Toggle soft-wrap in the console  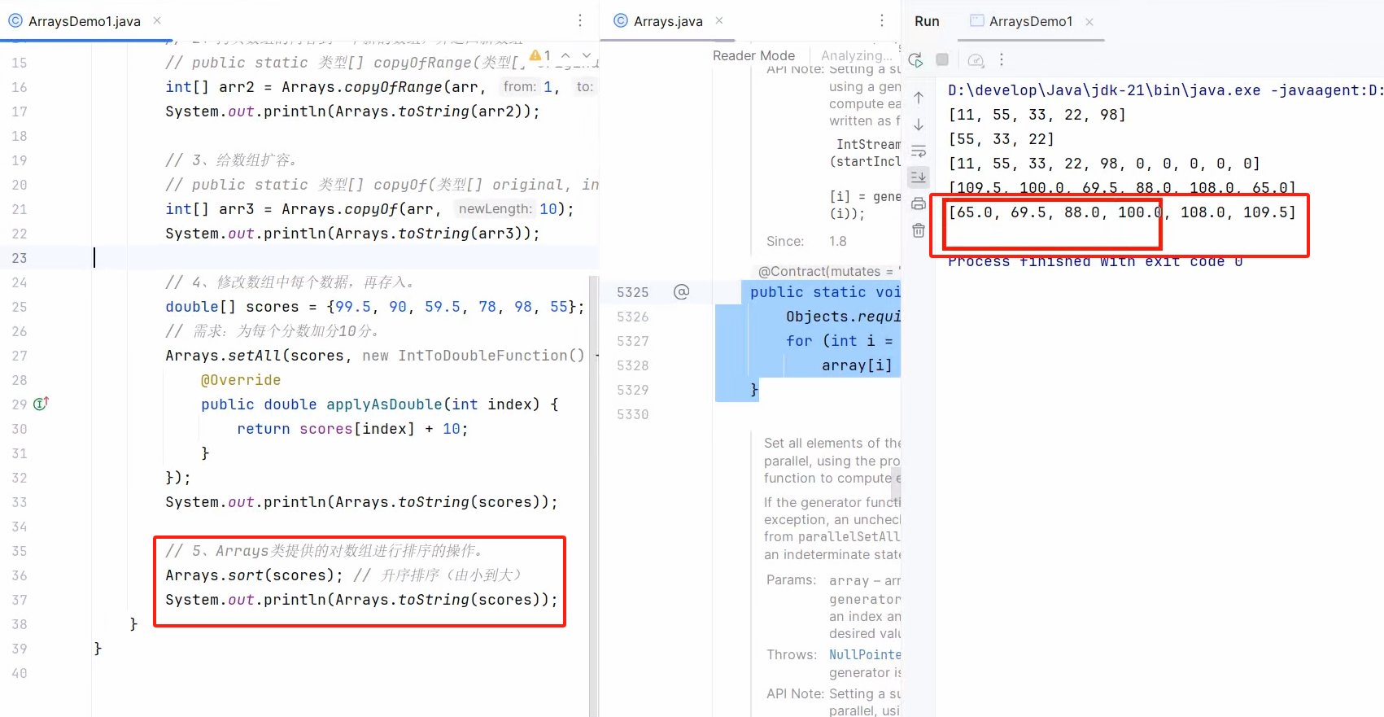coord(919,151)
